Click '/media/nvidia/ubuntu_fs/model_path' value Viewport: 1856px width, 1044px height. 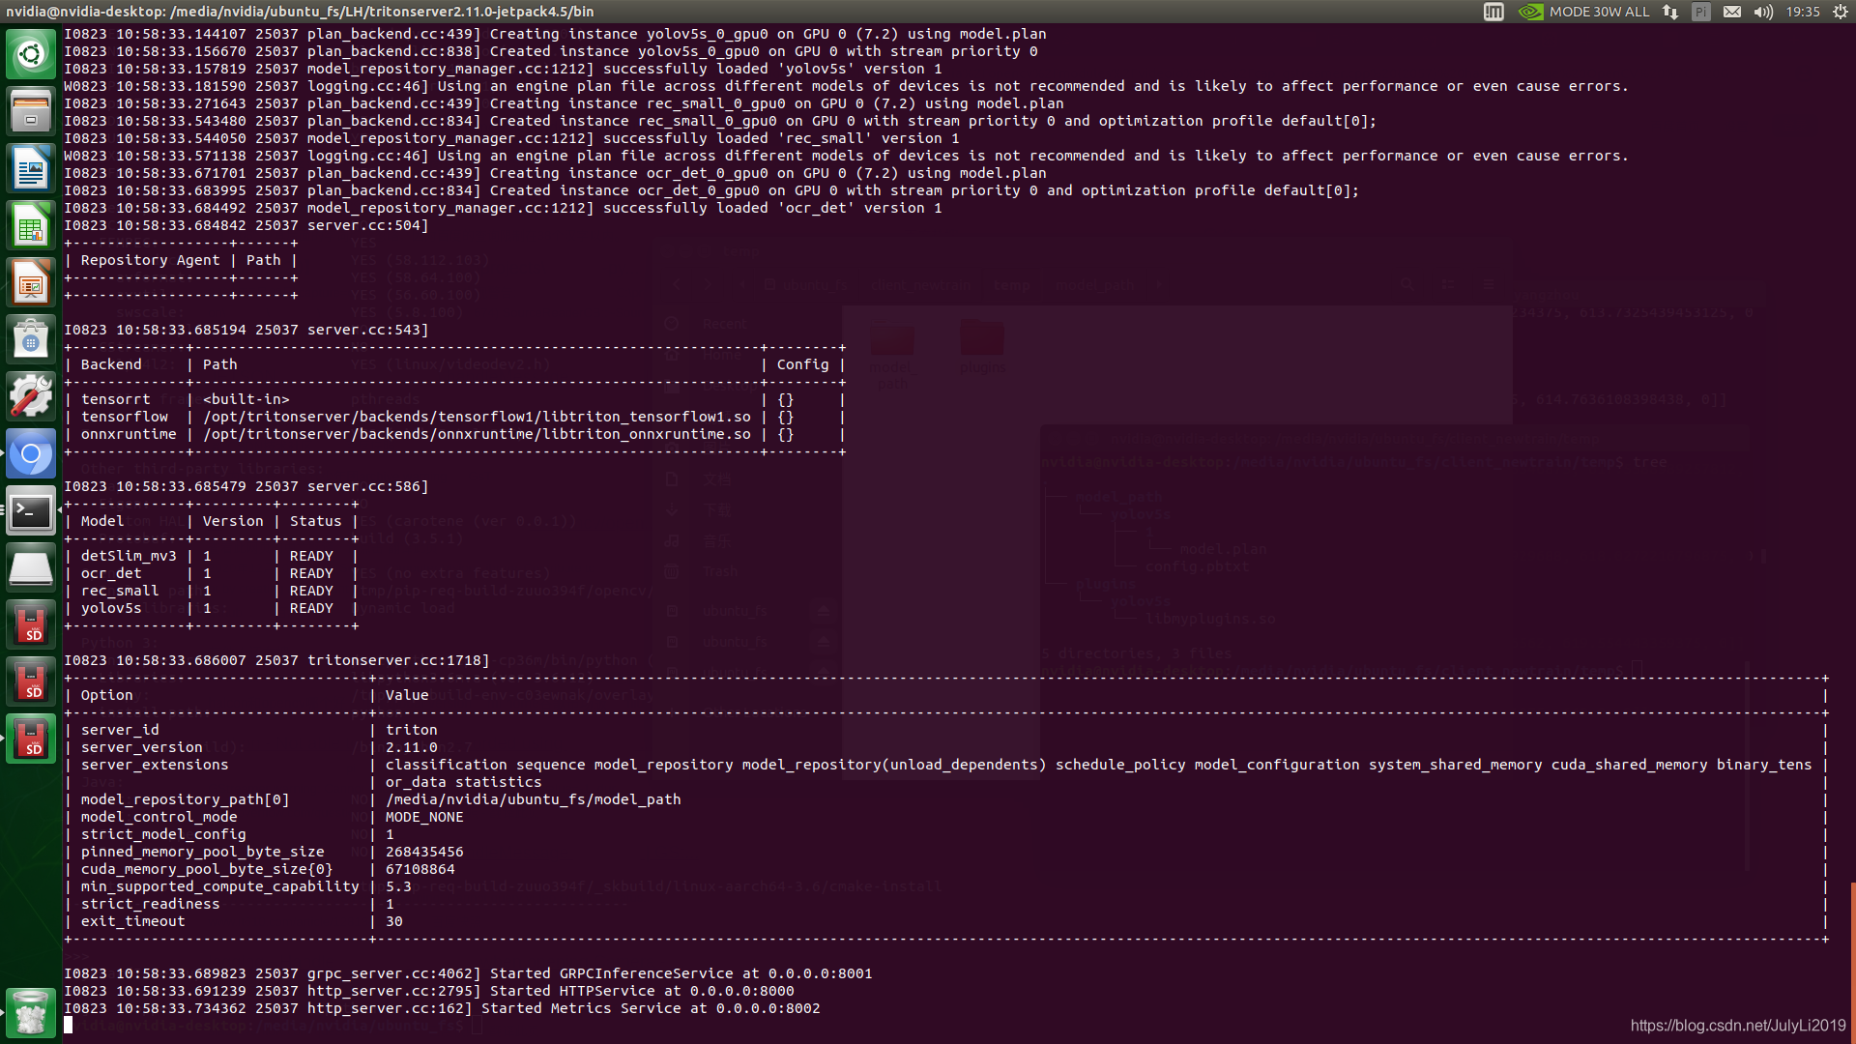[x=533, y=799]
